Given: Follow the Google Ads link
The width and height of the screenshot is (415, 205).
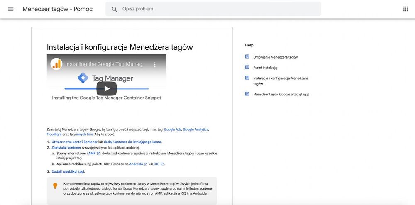Looking at the screenshot, I should click(x=173, y=129).
